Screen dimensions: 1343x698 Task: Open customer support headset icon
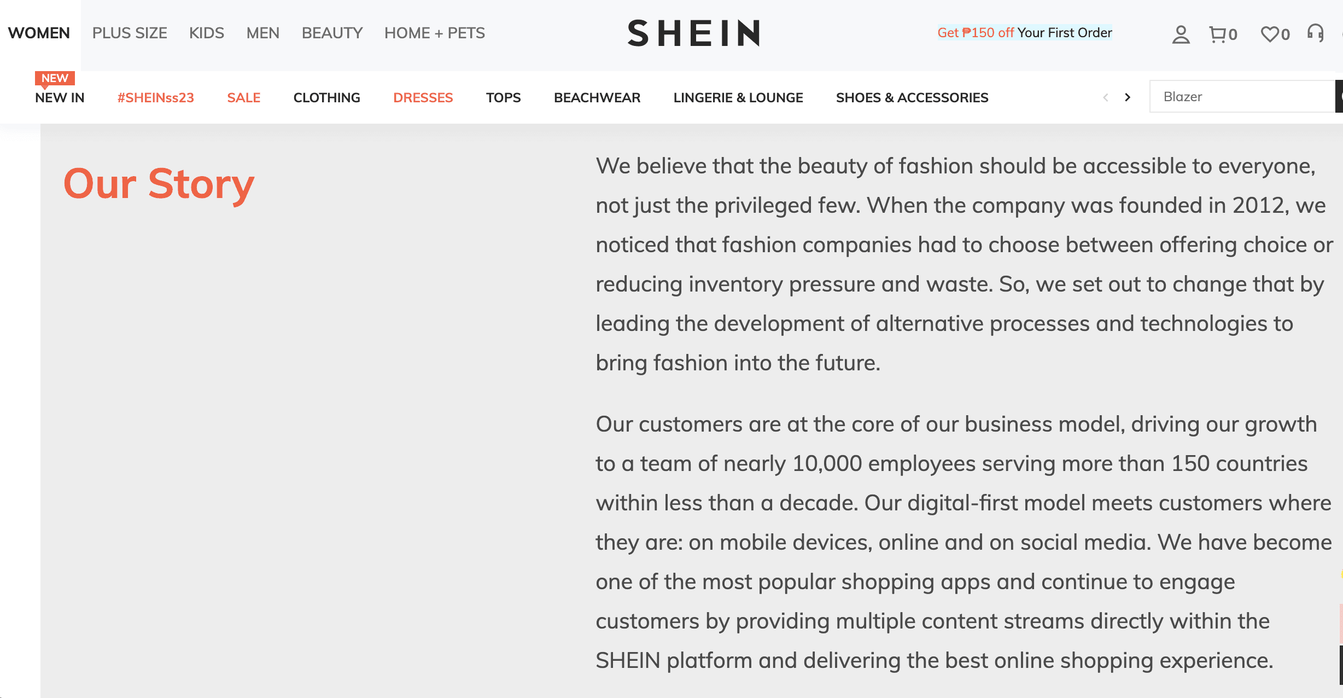tap(1315, 33)
